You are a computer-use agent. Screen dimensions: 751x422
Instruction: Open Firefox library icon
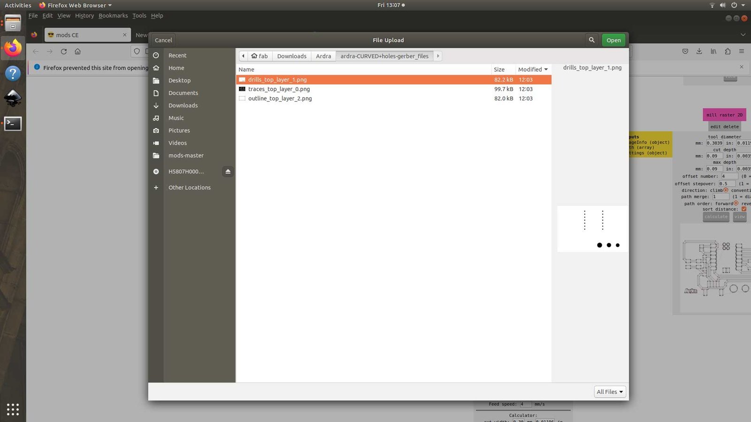(713, 52)
